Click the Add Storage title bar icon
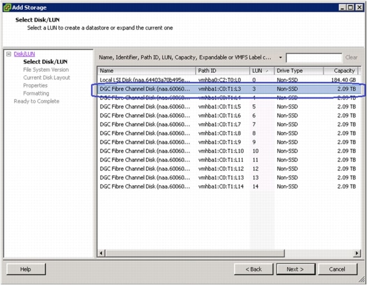368x295 pixels. point(7,7)
